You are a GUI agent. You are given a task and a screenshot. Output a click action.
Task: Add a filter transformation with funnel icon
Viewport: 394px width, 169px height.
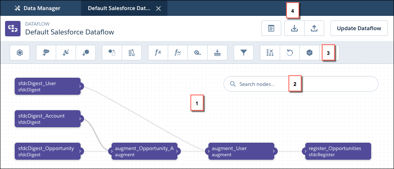pyautogui.click(x=244, y=53)
